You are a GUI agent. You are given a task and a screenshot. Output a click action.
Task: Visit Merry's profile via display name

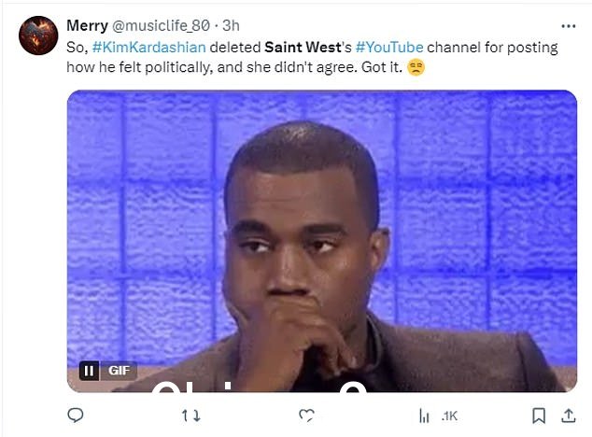point(87,26)
